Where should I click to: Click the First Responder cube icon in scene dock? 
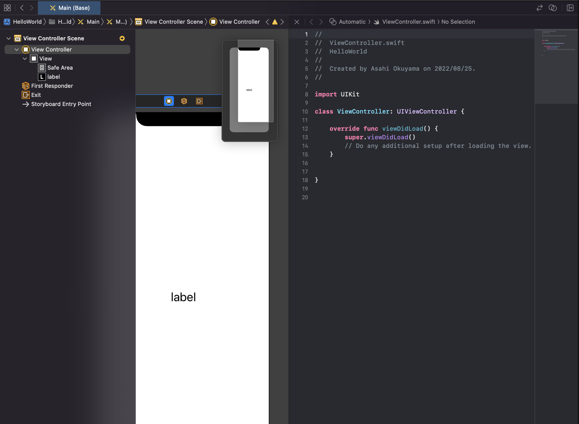[184, 101]
